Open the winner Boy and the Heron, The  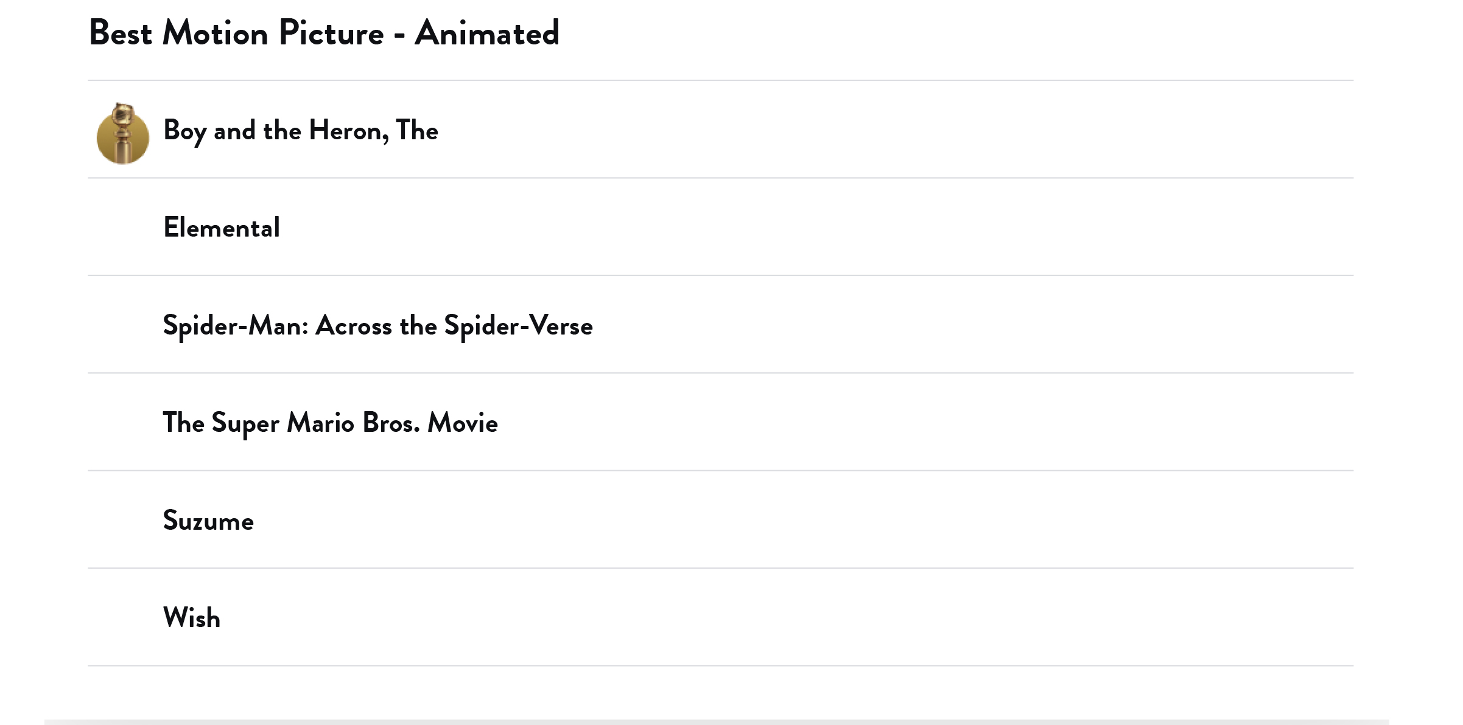pyautogui.click(x=300, y=130)
